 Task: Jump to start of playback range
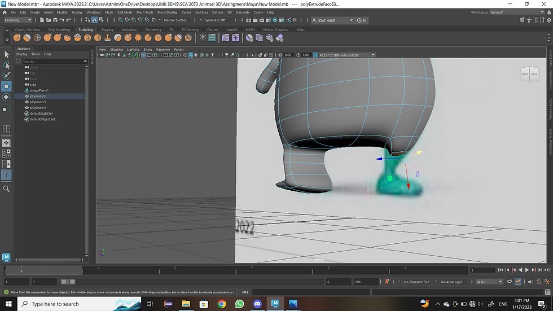pos(501,270)
